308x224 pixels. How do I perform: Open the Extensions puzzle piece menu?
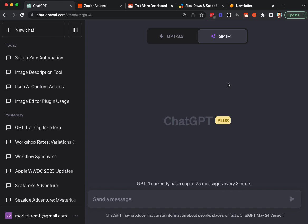click(x=263, y=15)
